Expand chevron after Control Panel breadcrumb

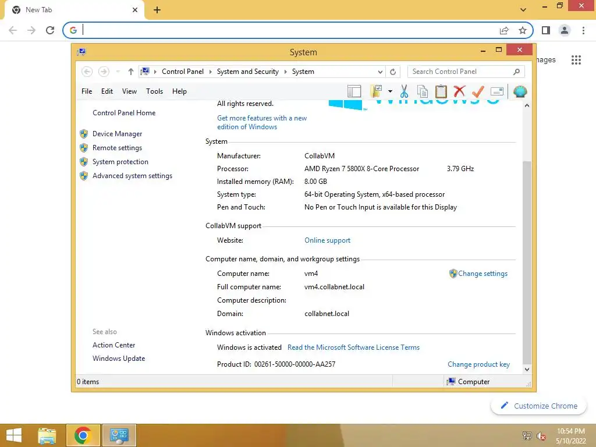click(x=211, y=72)
